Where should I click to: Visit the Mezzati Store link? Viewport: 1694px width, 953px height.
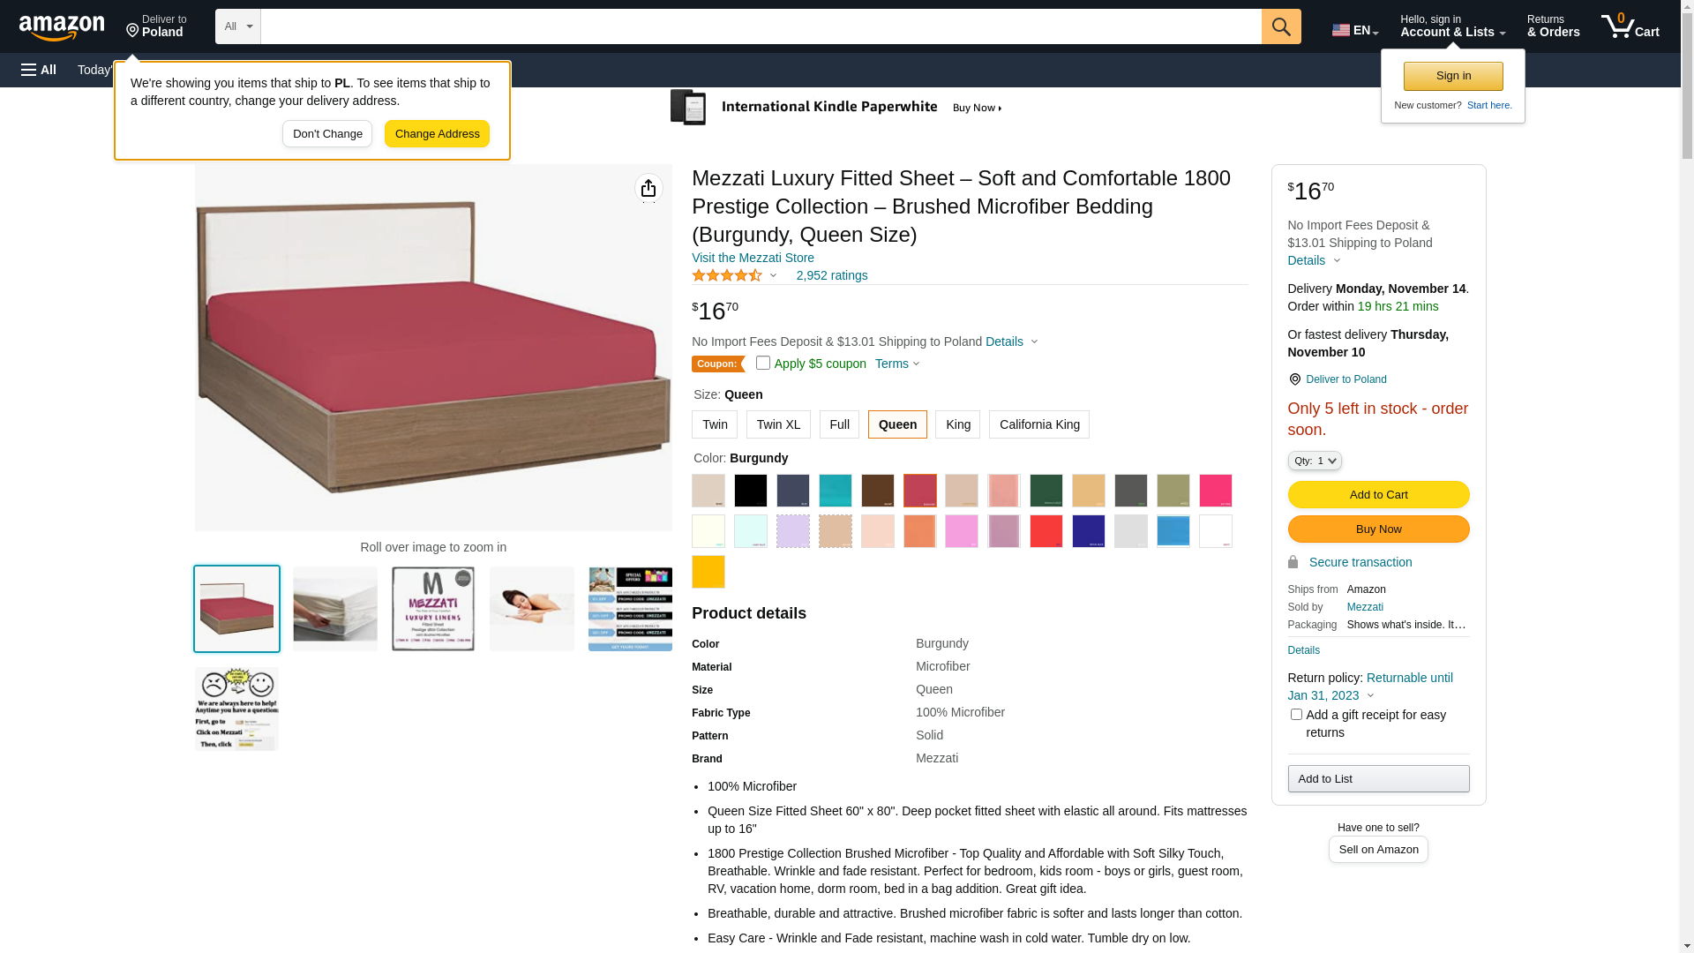(x=753, y=258)
